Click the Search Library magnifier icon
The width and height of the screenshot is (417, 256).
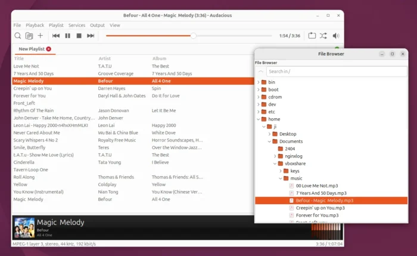click(17, 36)
